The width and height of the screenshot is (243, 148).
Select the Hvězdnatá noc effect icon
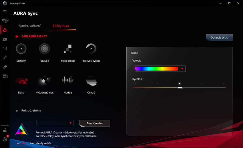(44, 80)
